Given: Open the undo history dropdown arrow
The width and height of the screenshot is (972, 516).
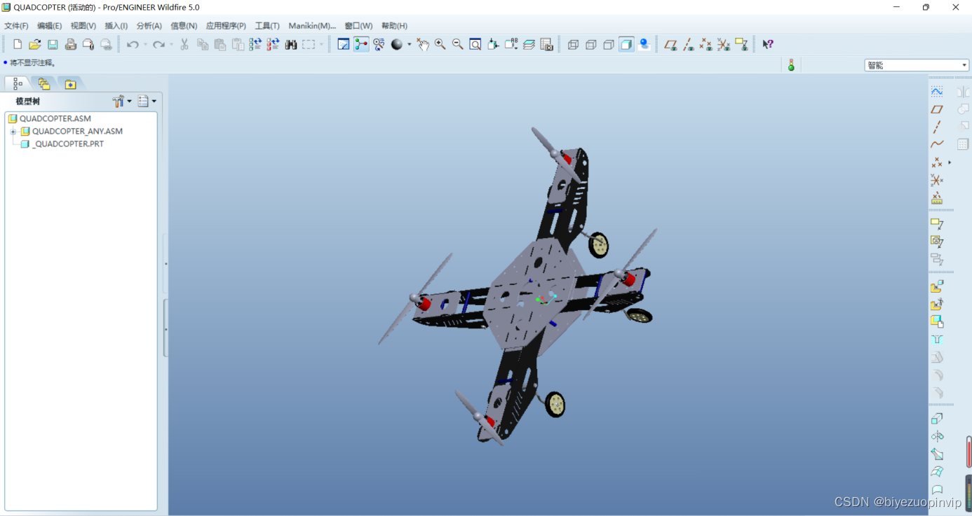Looking at the screenshot, I should coord(145,44).
